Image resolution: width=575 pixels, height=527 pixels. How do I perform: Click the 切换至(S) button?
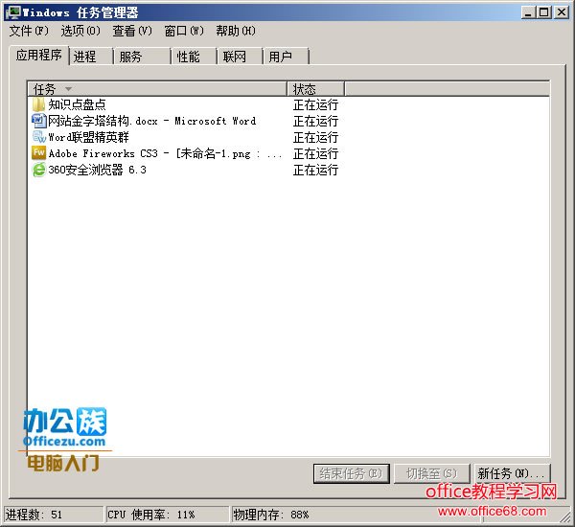[431, 473]
